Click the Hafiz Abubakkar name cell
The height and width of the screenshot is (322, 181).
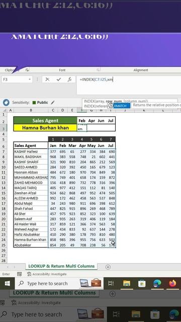coord(31,234)
